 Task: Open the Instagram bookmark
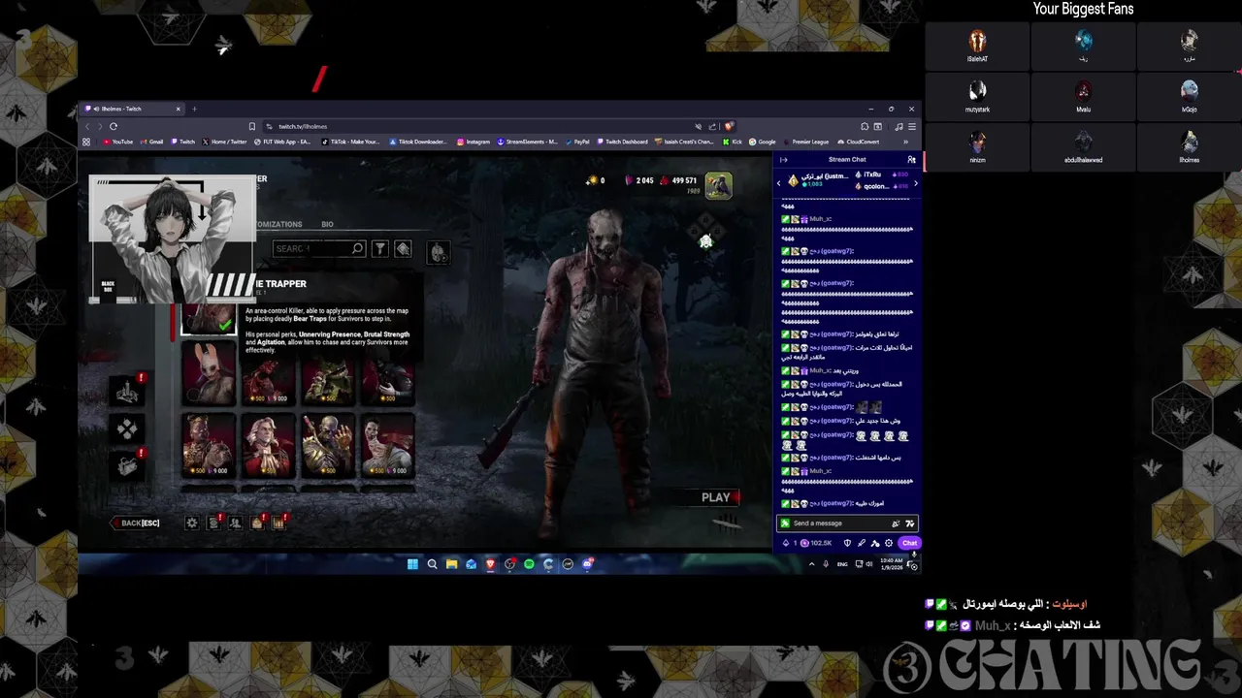tap(474, 142)
